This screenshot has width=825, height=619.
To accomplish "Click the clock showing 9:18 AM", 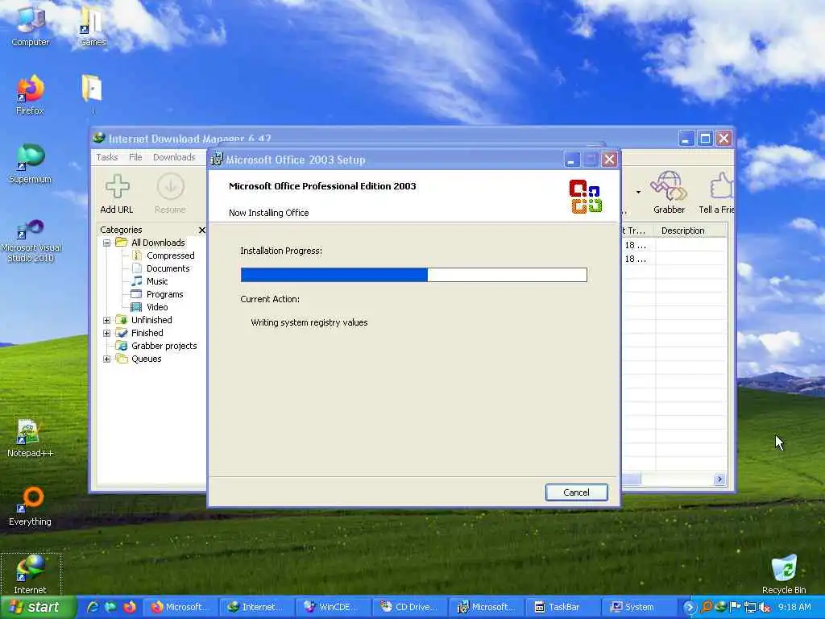I will pos(794,607).
